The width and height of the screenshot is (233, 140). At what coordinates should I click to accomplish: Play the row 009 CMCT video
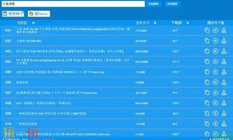point(215,114)
